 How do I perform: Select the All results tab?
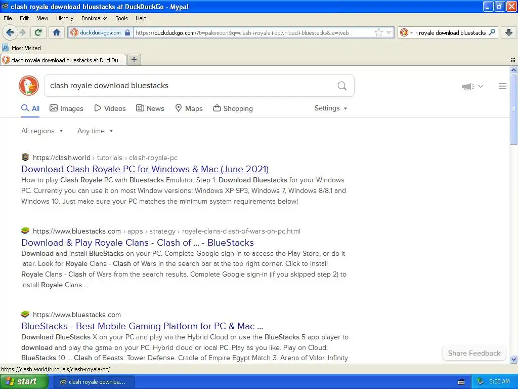tap(30, 108)
